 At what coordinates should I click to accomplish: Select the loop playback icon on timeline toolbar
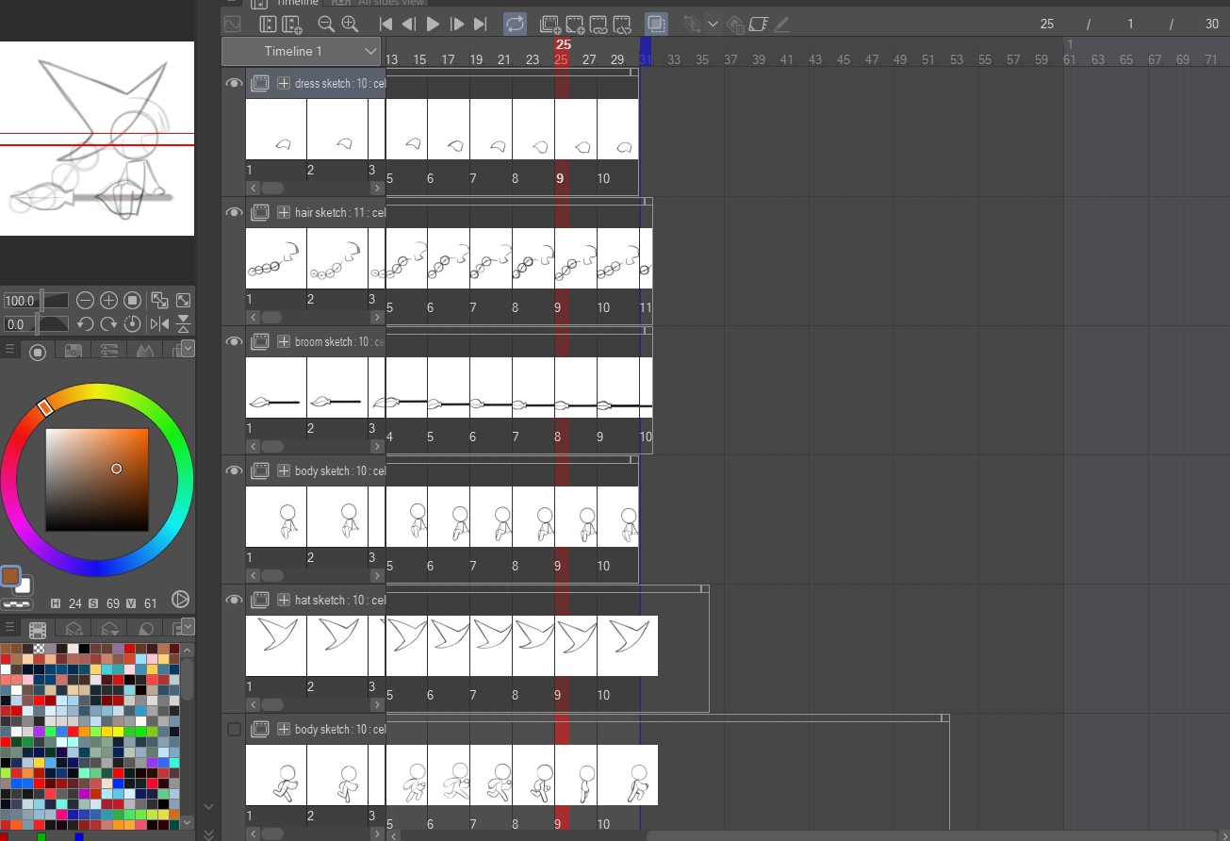pyautogui.click(x=515, y=24)
